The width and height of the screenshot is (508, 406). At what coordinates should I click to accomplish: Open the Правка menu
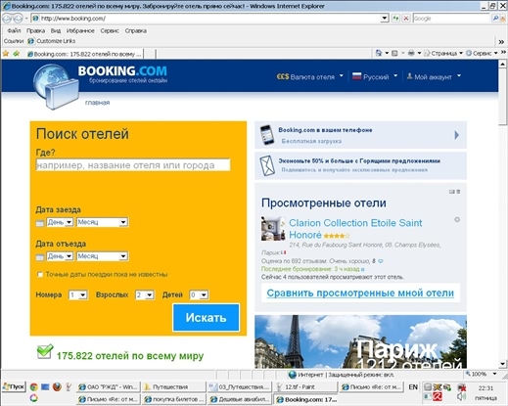[x=35, y=30]
